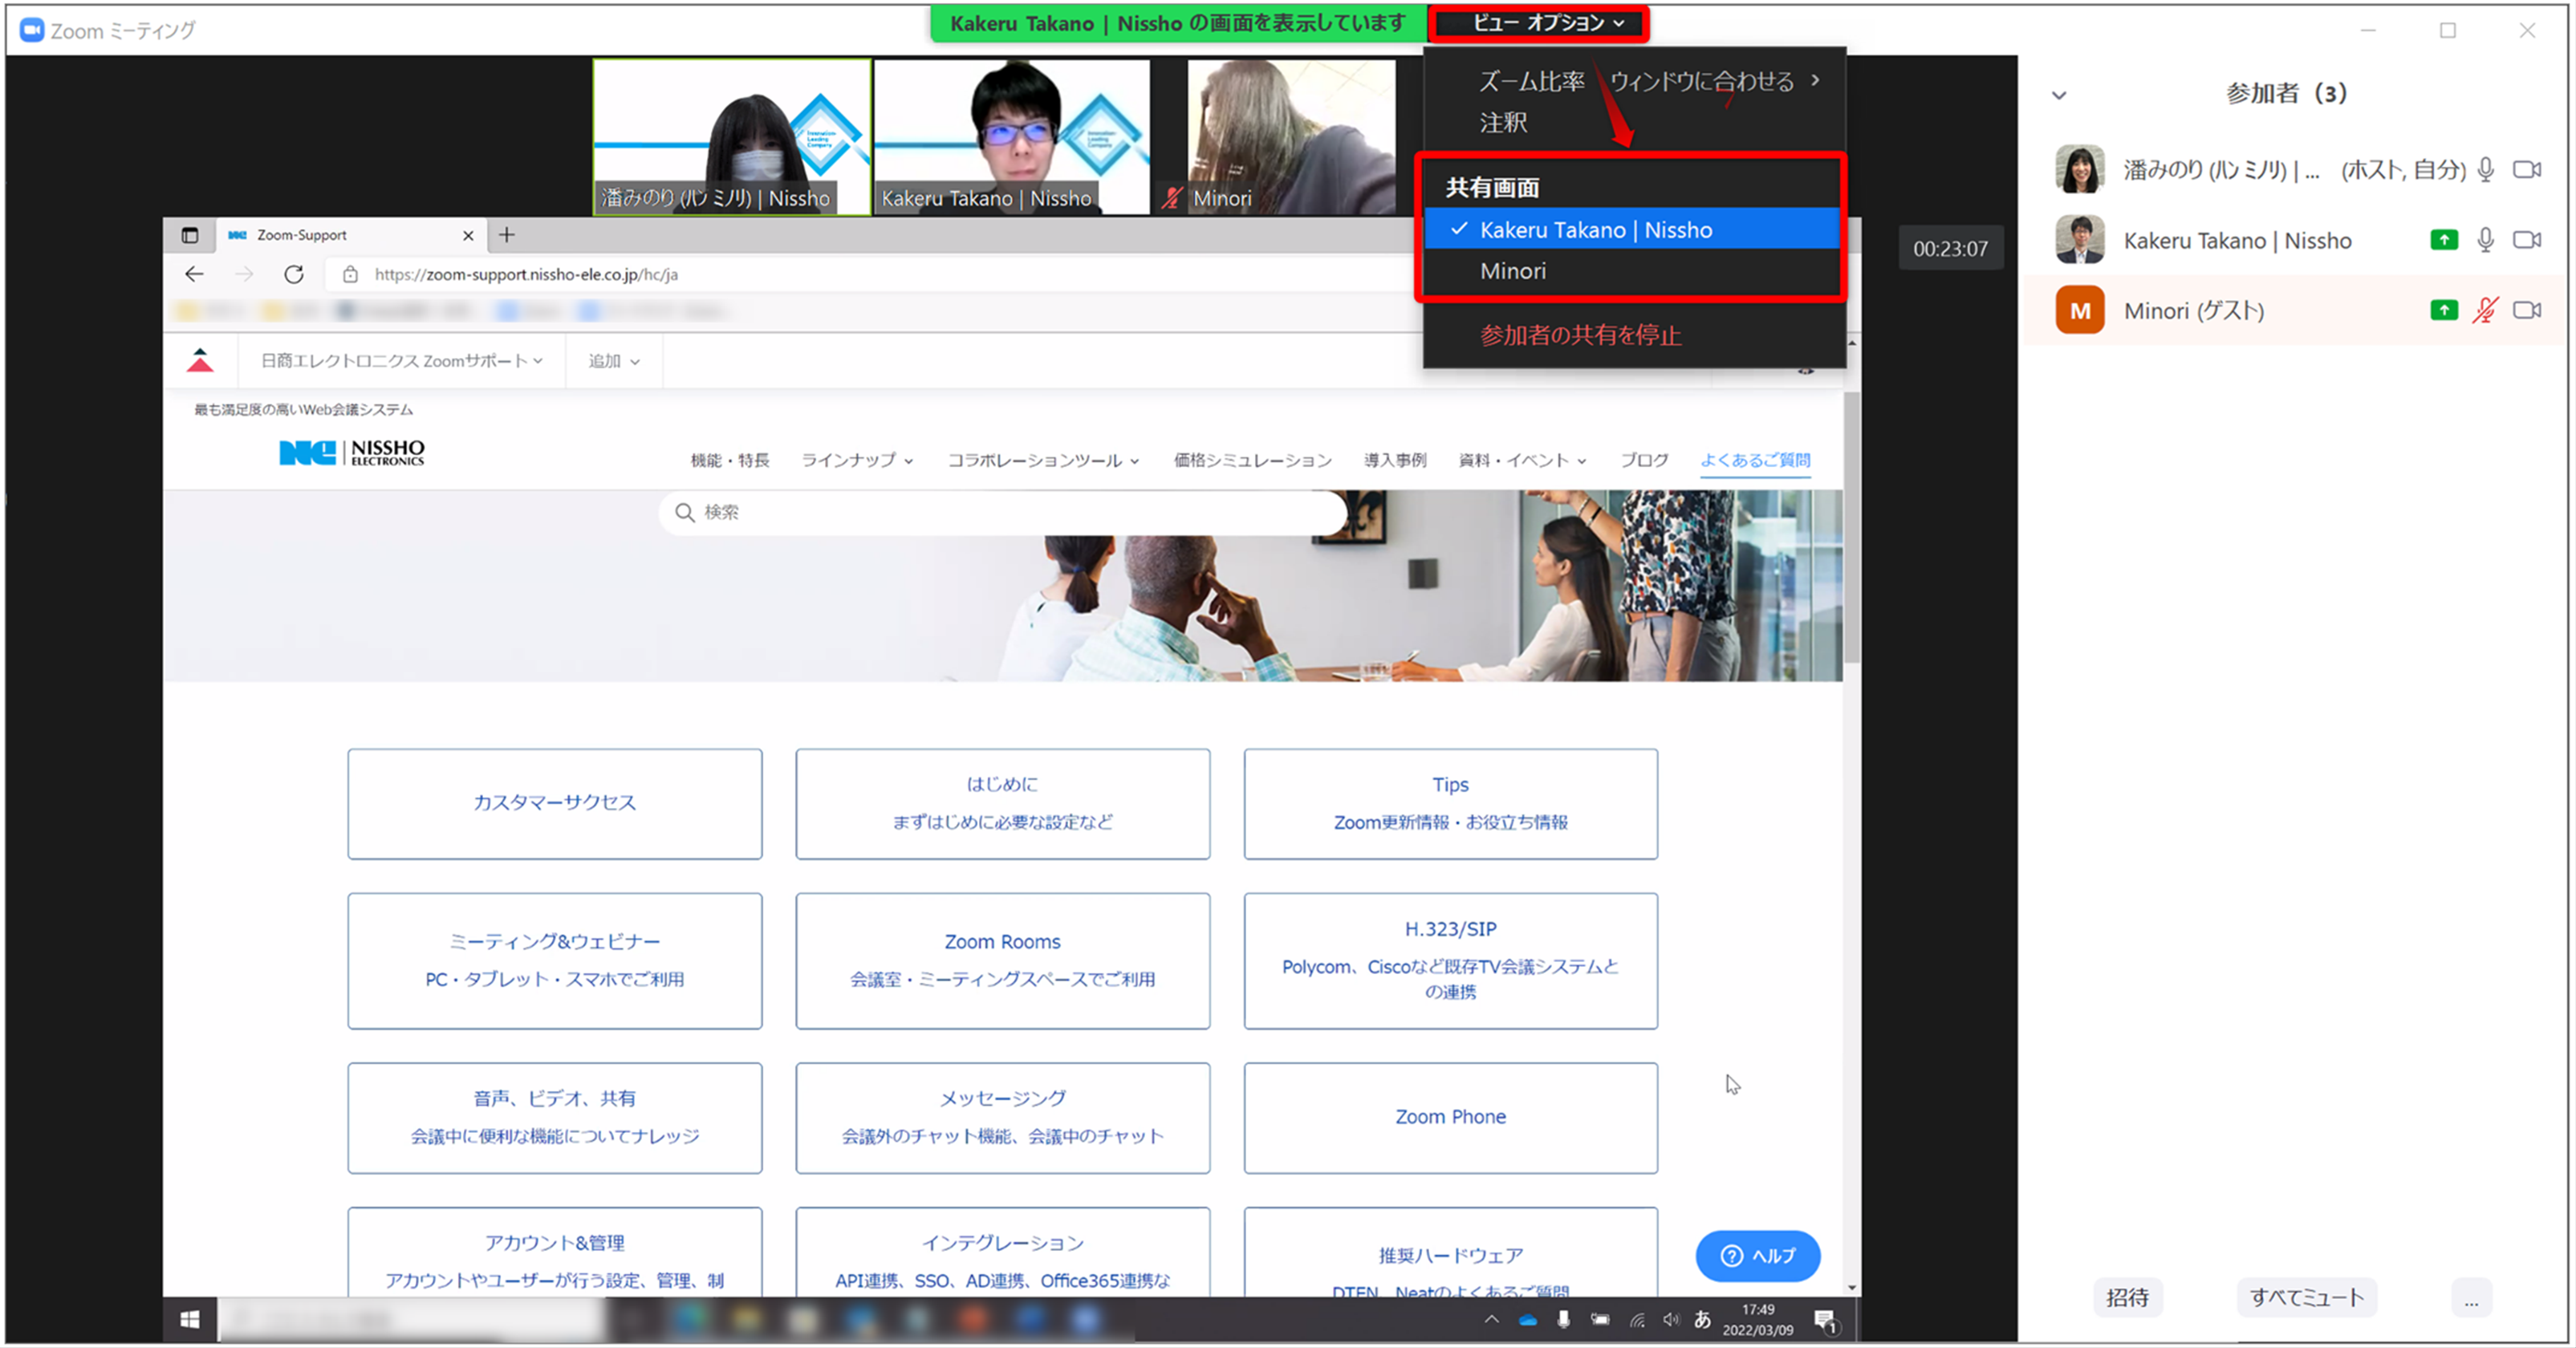Click Kakeru Takano's green screen-share icon in participants

(2443, 240)
